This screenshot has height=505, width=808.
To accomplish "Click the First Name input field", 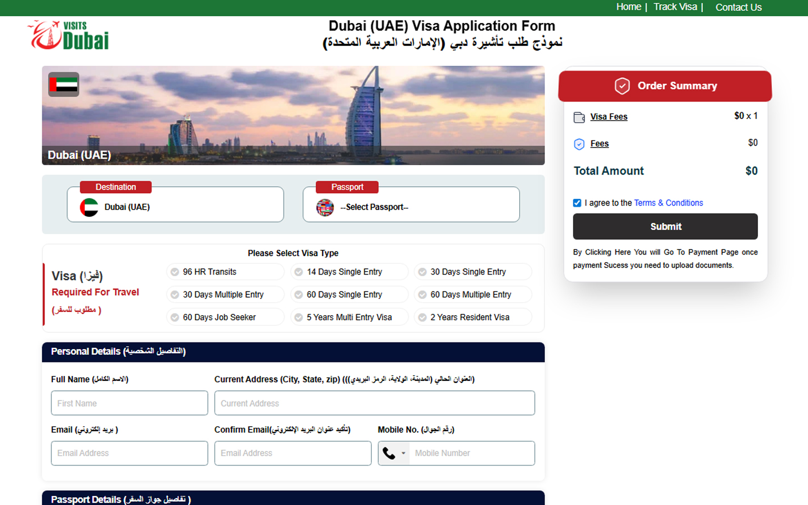I will click(129, 403).
